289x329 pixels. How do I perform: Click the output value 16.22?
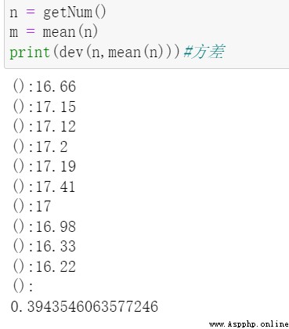(56, 266)
